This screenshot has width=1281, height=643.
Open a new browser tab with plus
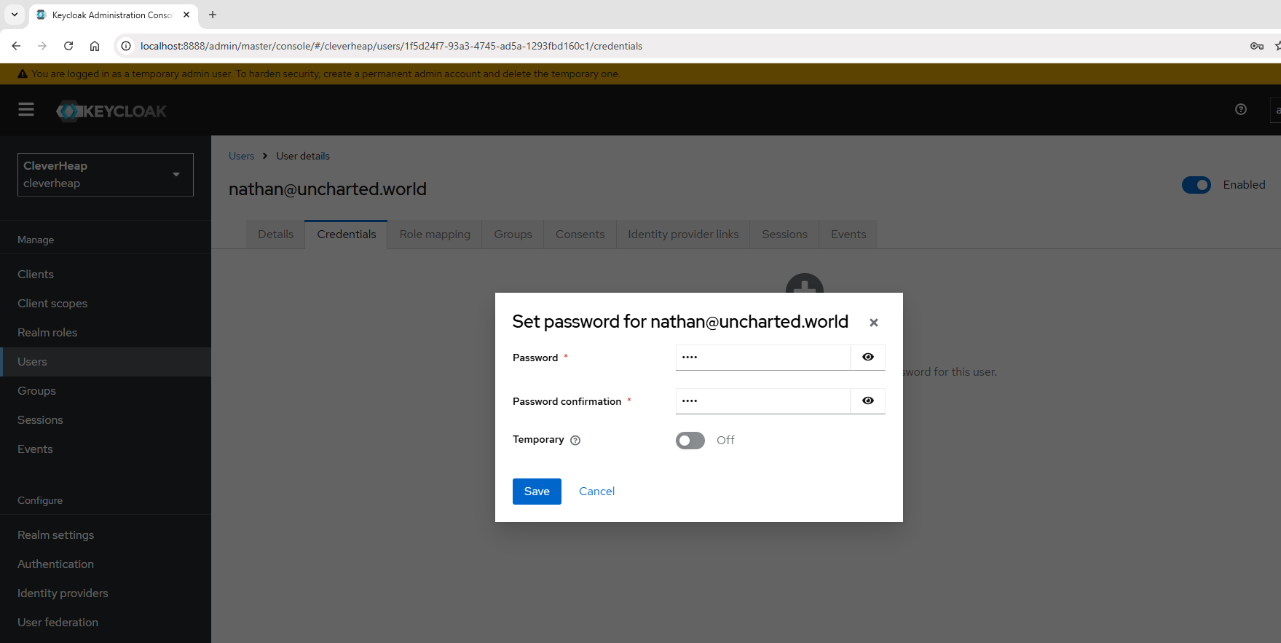tap(213, 15)
